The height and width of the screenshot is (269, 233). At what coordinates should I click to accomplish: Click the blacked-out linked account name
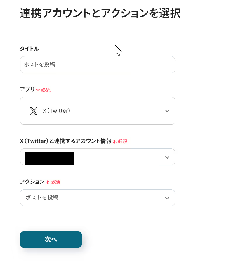49,158
